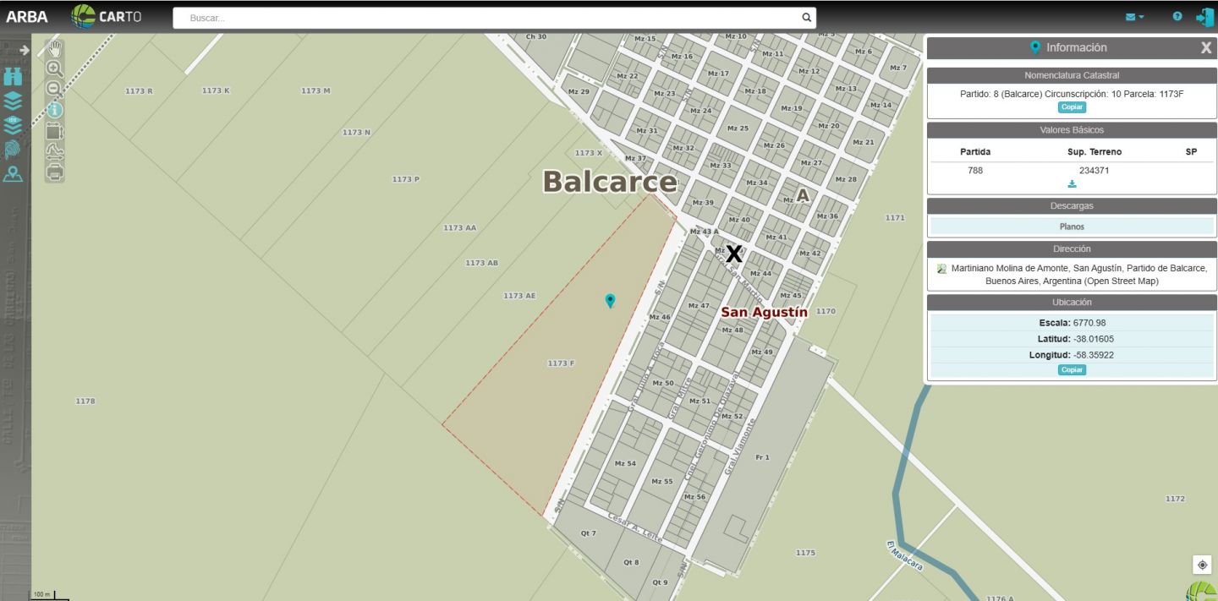Open the help question mark icon
Screen dimensions: 1218x601
click(1177, 17)
